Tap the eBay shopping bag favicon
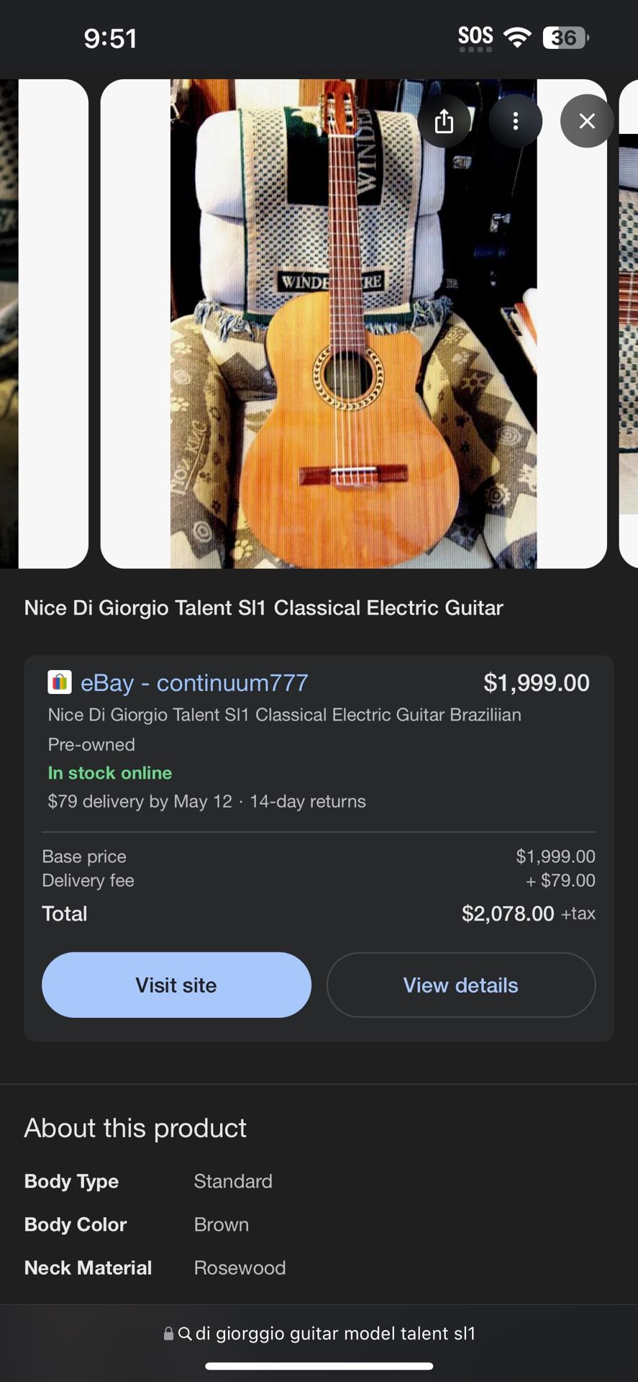638x1382 pixels. click(x=60, y=682)
